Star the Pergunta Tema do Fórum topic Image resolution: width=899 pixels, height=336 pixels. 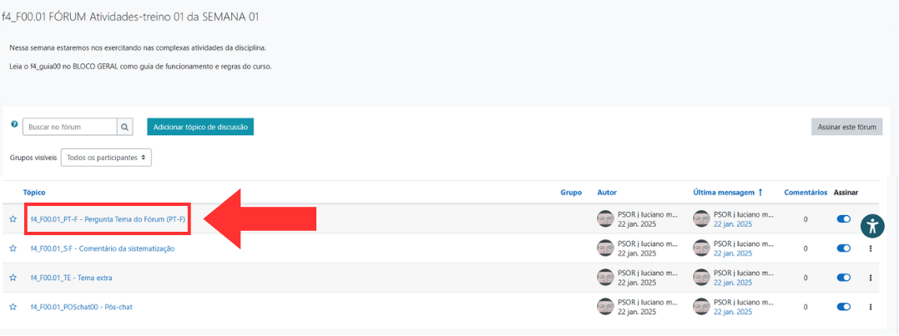(x=13, y=219)
